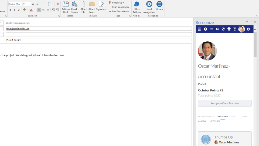The image size is (259, 146).
Task: Open Office Add-ins
Action: [x=137, y=8]
